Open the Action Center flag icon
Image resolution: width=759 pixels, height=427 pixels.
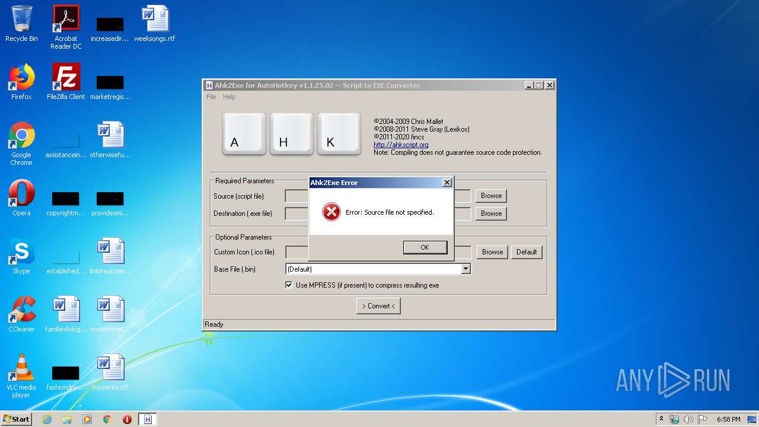point(702,419)
